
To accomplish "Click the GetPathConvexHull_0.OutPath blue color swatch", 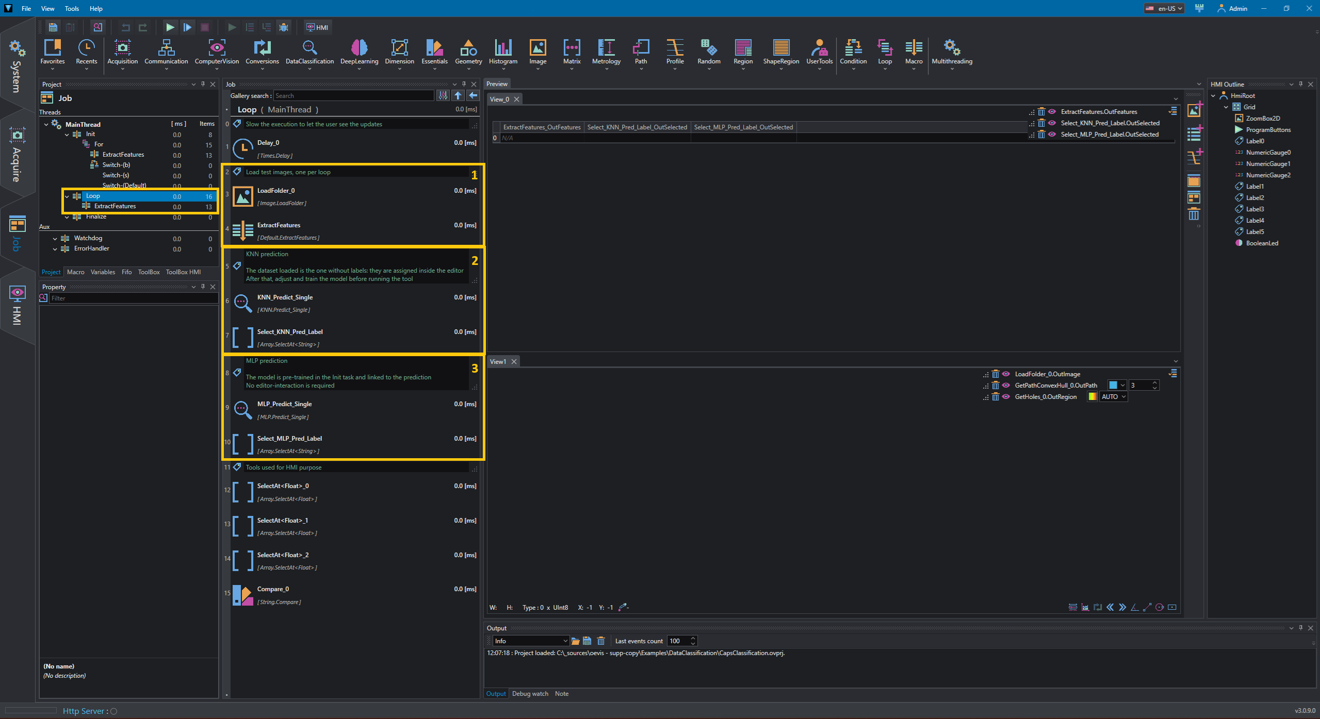I will click(x=1113, y=386).
